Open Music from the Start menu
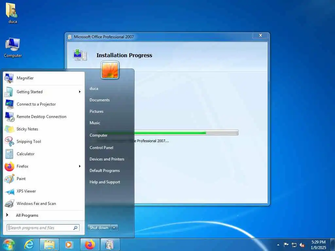 coord(95,123)
